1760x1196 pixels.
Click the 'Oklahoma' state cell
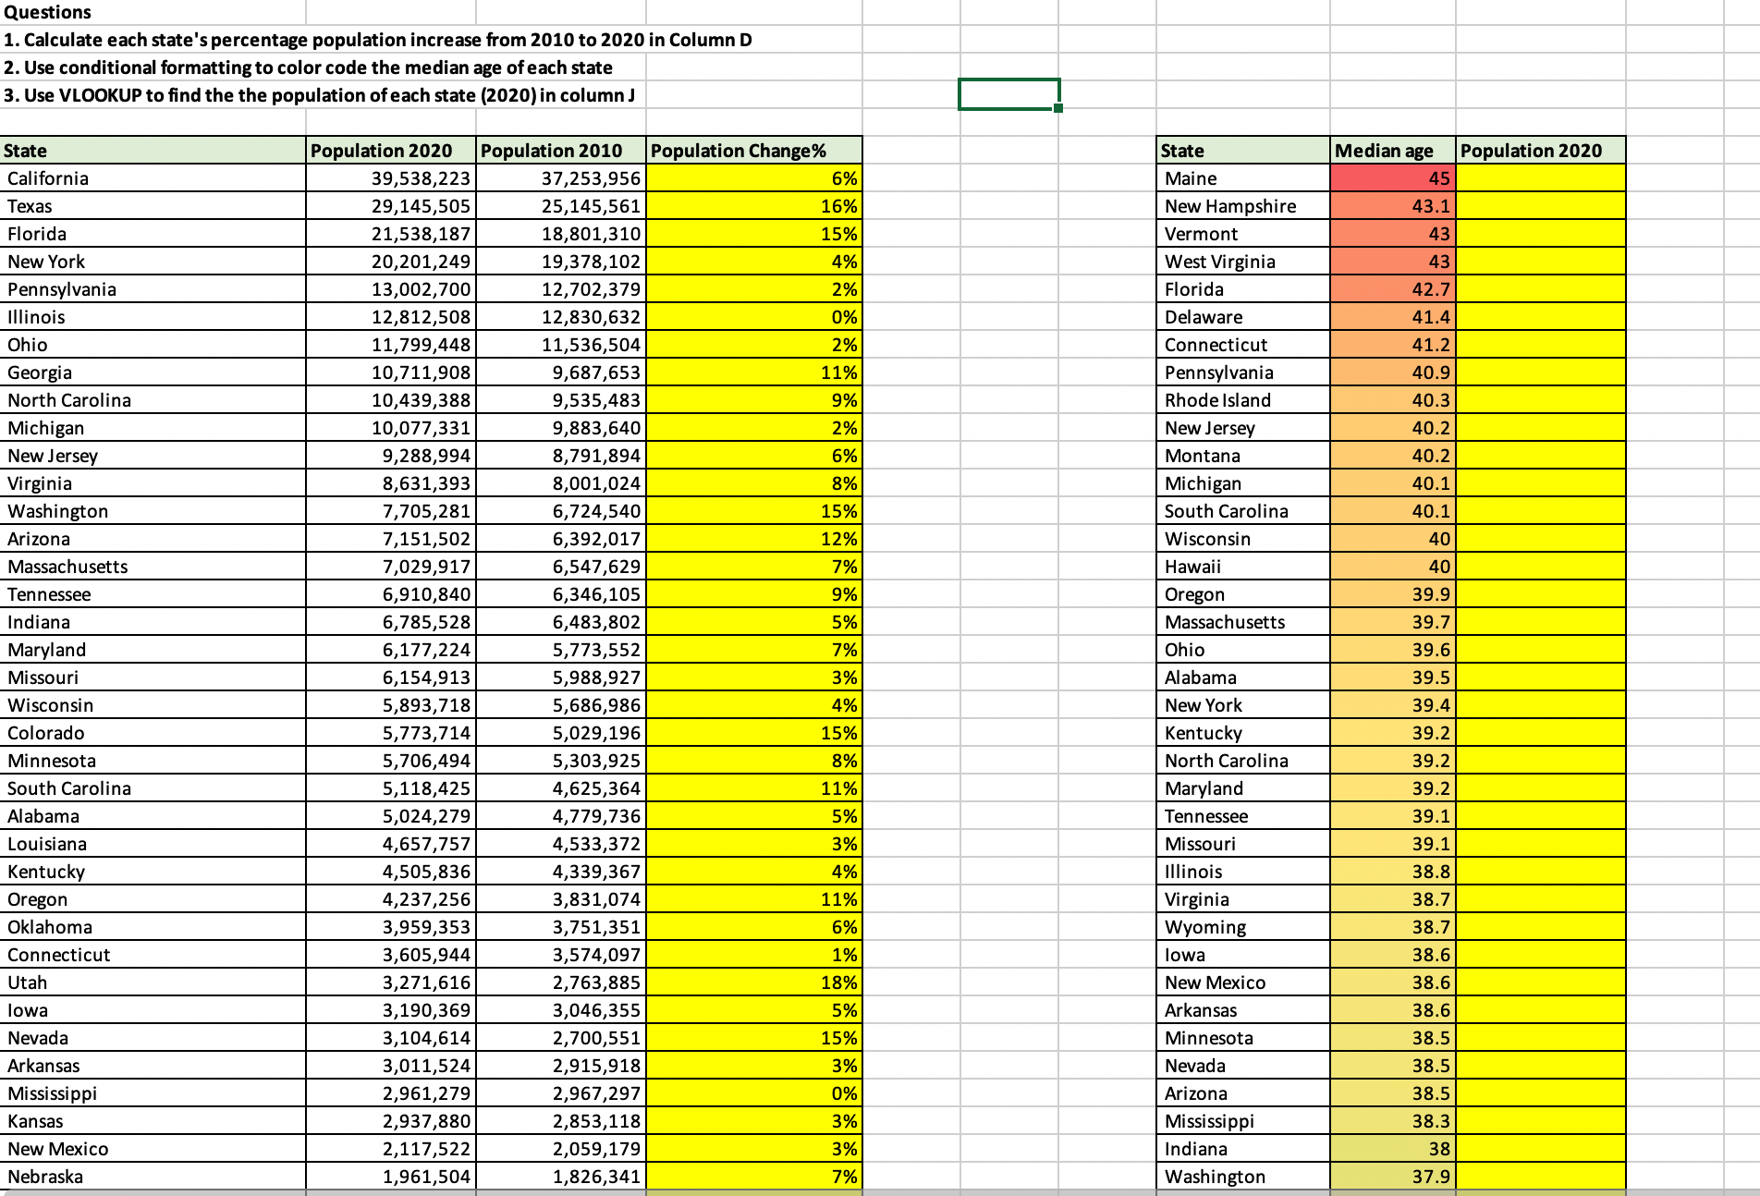pos(153,926)
